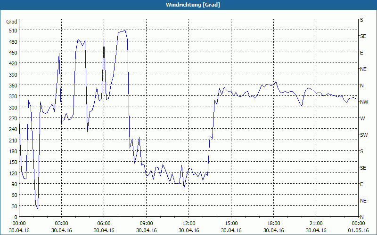Click the 390 y-axis value
The height and width of the screenshot is (235, 377).
click(13, 75)
